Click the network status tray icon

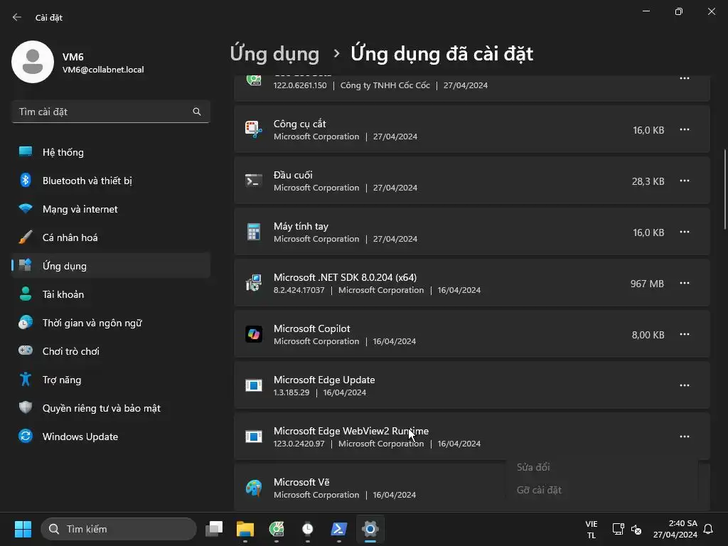click(x=618, y=529)
